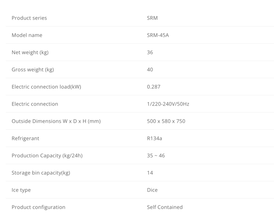The image size is (274, 215).
Task: Select the 35 ~ 46 capacity value
Action: pyautogui.click(x=156, y=156)
